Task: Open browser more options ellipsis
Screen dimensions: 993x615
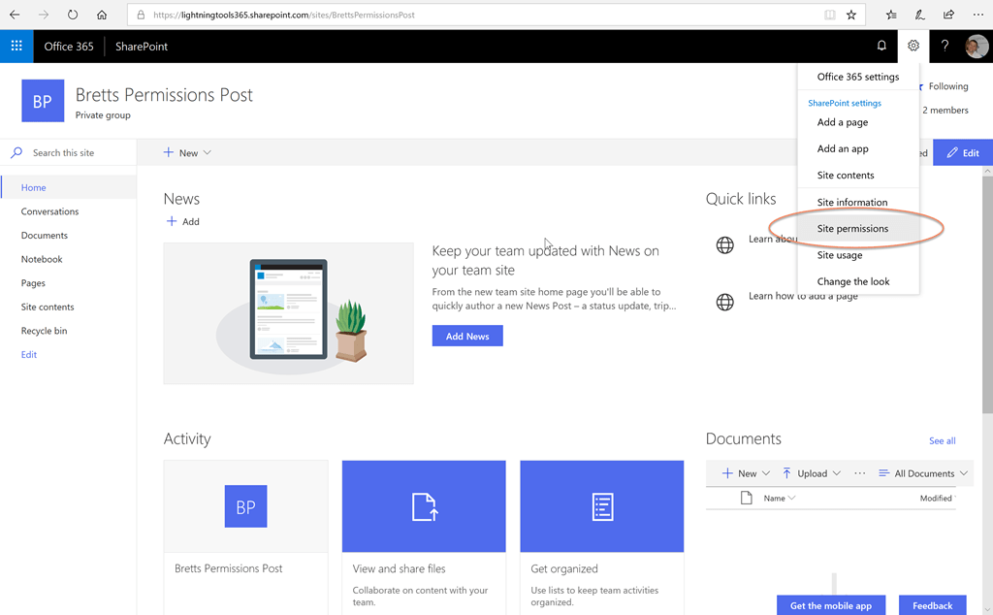Action: [977, 15]
